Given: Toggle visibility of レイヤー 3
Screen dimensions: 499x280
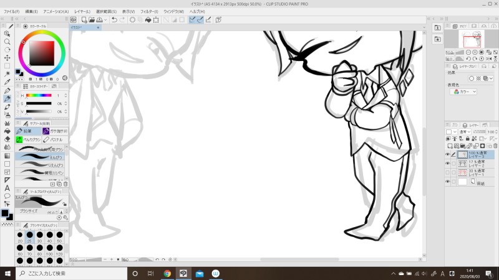Looking at the screenshot, I should tap(447, 154).
